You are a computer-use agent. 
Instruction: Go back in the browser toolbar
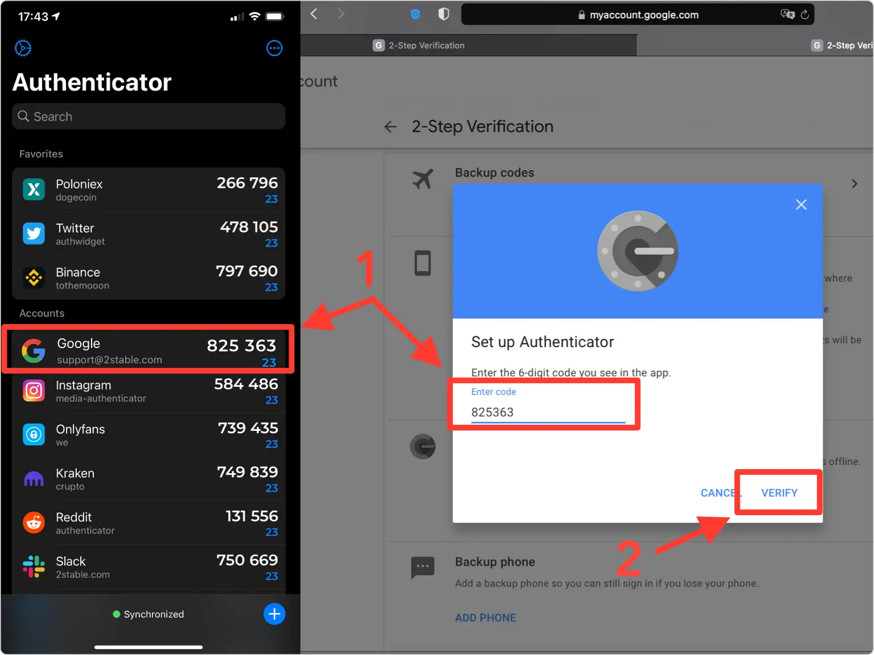[x=314, y=14]
